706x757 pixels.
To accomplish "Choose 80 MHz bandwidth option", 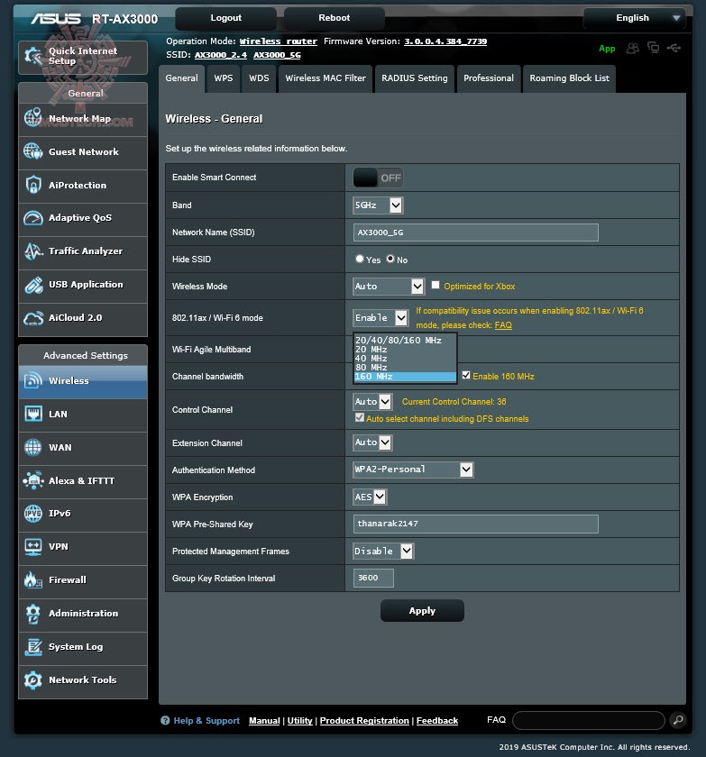I will click(405, 368).
